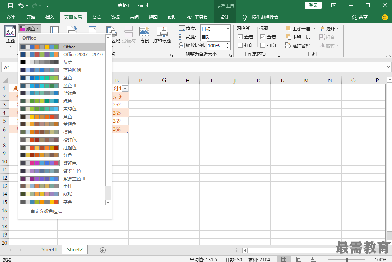The height and width of the screenshot is (262, 392).
Task: Click the Scale (缩放比例) 100% field
Action: pyautogui.click(x=216, y=45)
